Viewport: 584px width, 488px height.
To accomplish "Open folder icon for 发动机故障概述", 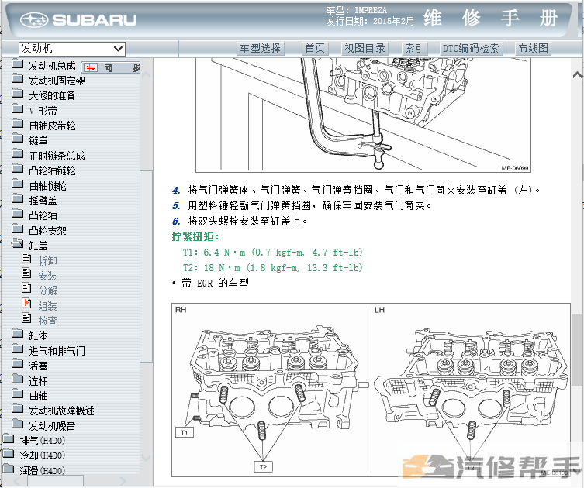I will [x=17, y=408].
